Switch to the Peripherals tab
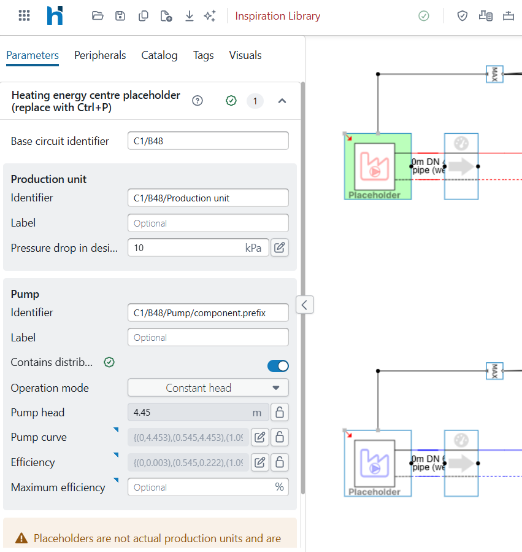The width and height of the screenshot is (522, 552). point(100,55)
